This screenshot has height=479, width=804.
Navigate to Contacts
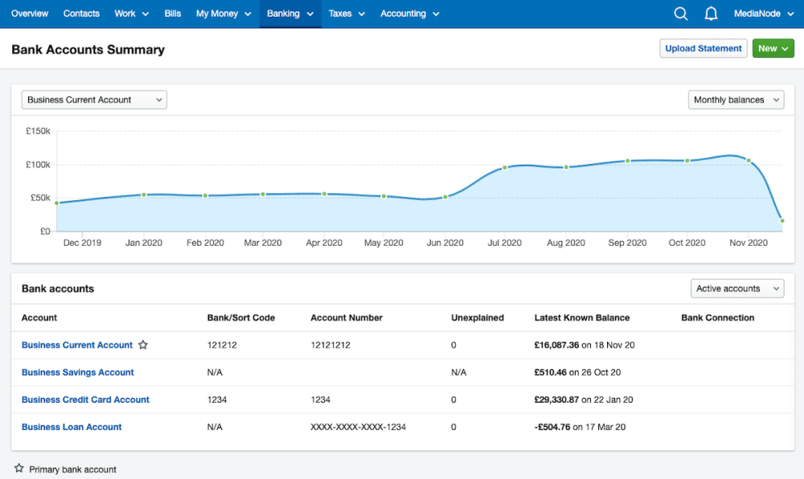[80, 14]
